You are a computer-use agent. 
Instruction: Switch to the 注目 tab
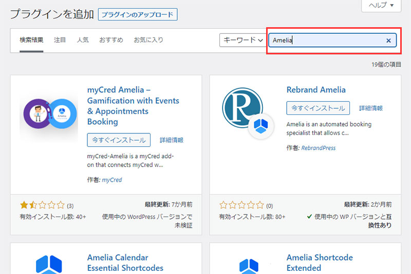click(60, 40)
